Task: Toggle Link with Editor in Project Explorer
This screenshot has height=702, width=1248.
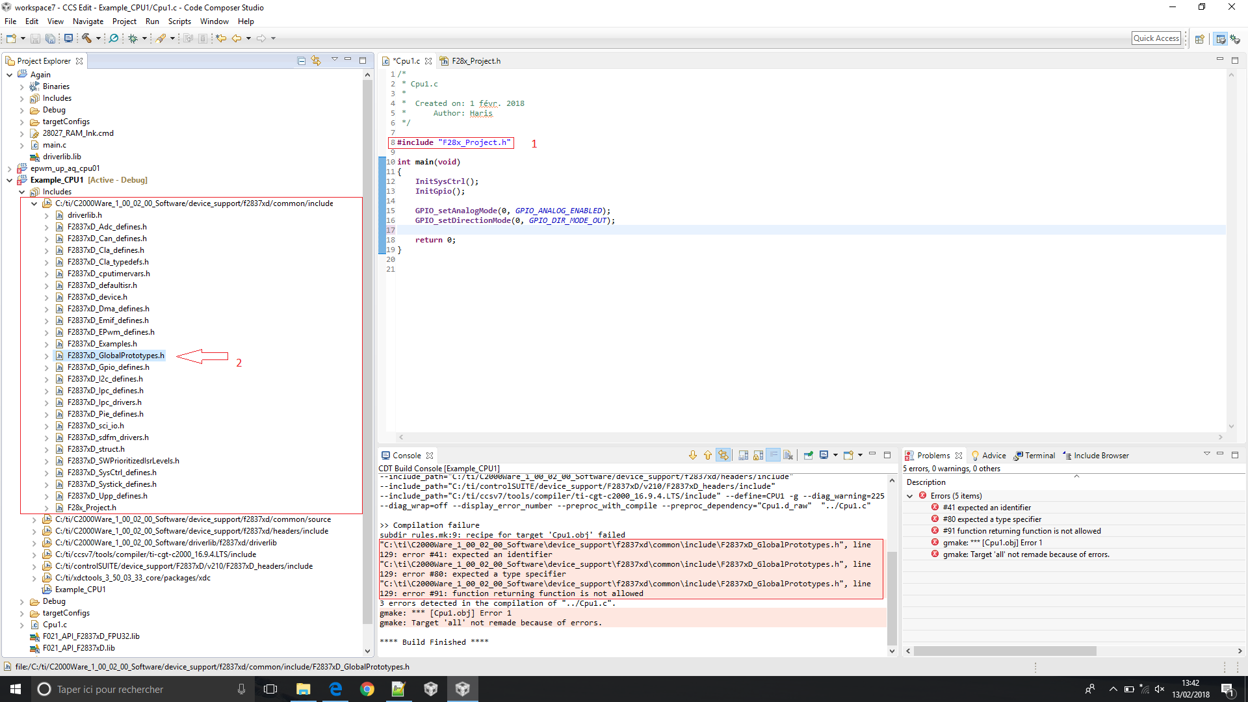Action: (x=316, y=60)
